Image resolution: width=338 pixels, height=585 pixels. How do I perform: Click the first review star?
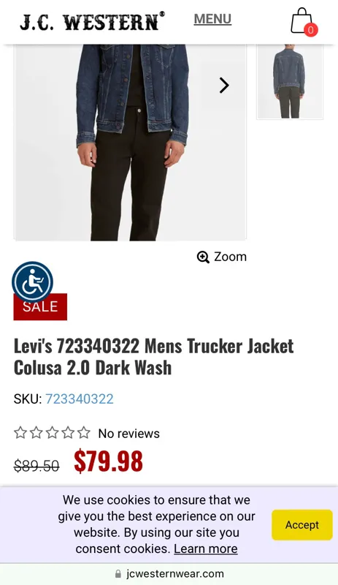click(20, 433)
